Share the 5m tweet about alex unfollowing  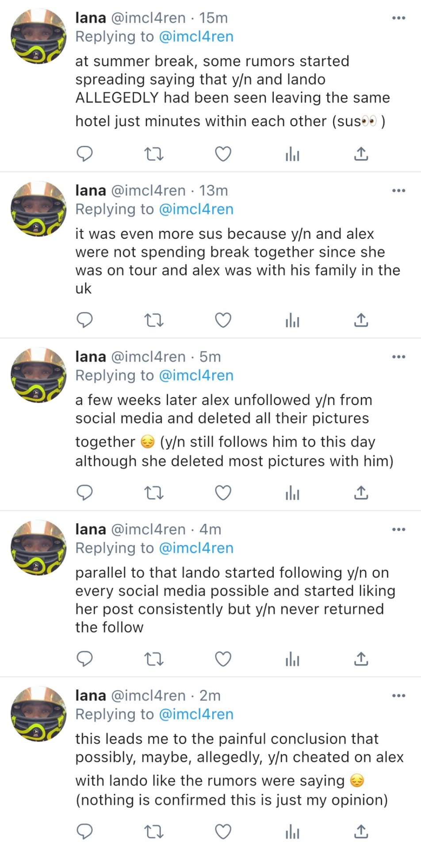(x=361, y=493)
